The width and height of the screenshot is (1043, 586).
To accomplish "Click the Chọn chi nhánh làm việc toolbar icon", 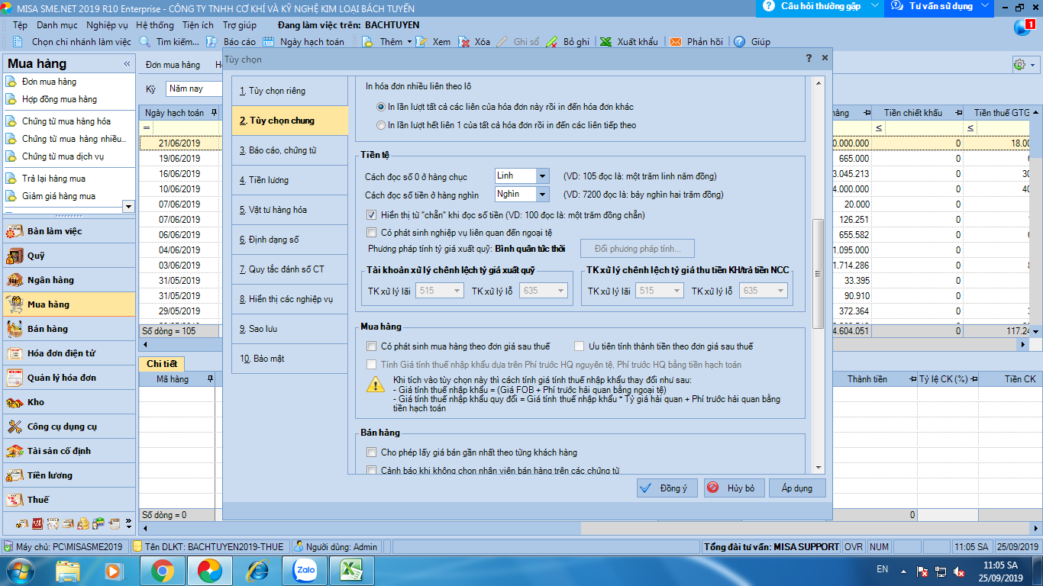I will tap(18, 42).
